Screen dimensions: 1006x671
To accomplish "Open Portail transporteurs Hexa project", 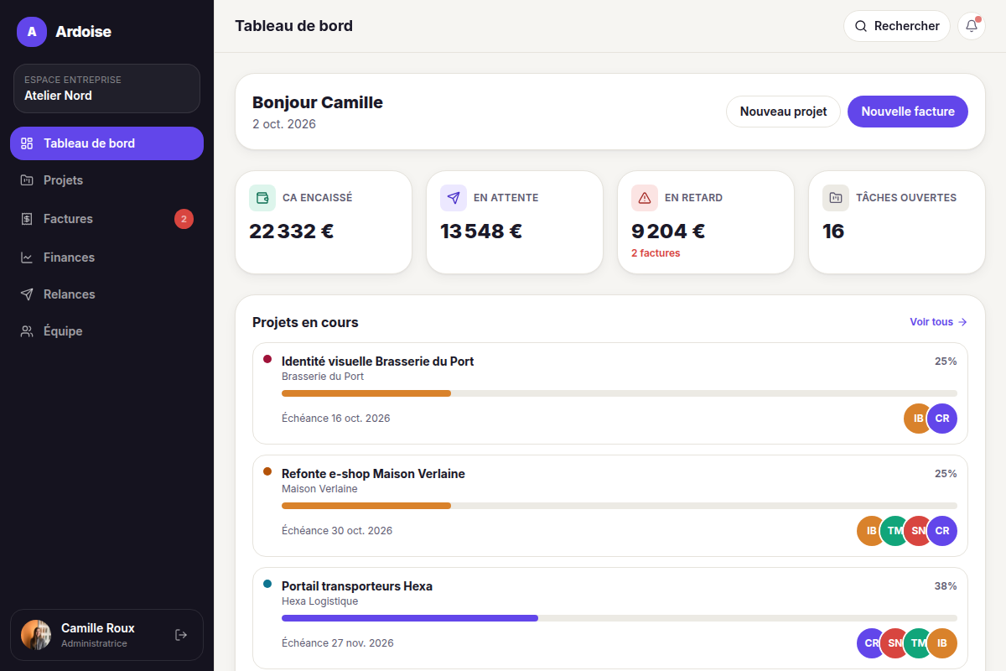I will click(x=610, y=618).
